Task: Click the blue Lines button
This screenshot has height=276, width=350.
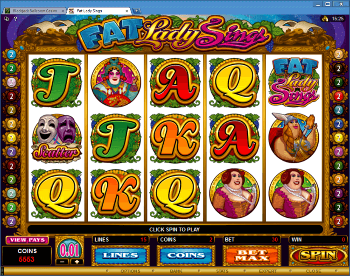Action: [120, 256]
